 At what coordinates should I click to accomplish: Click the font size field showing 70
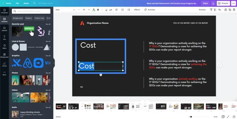[84, 10]
